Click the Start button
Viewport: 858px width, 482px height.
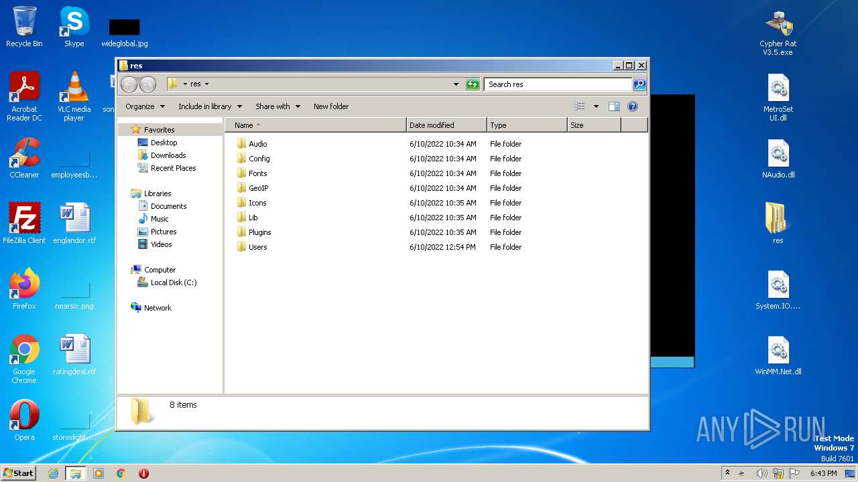coord(19,473)
